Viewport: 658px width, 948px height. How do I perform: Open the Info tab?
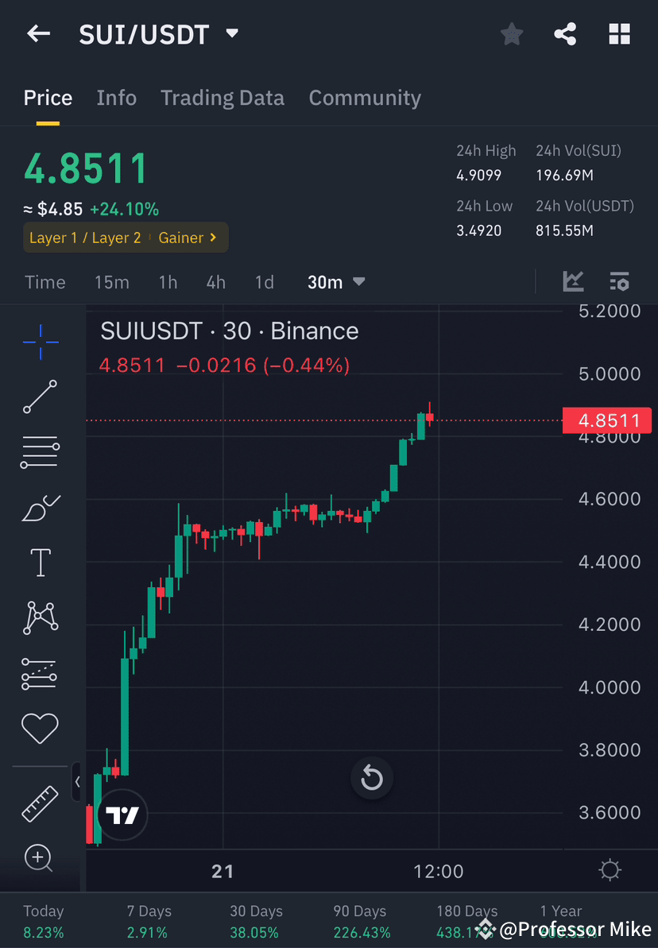[116, 97]
